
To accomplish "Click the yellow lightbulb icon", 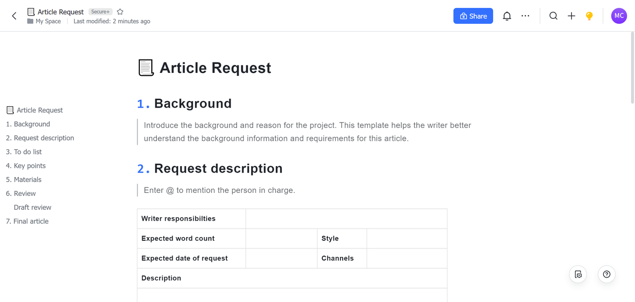I will (x=589, y=16).
